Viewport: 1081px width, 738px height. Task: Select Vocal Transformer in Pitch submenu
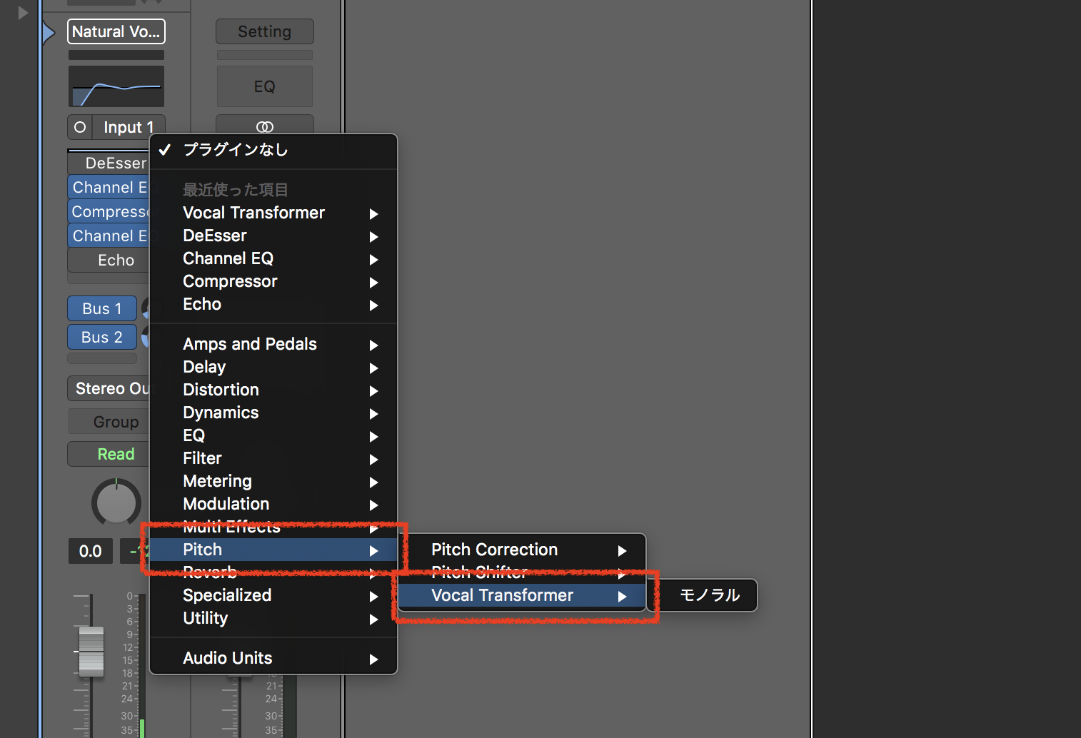(522, 595)
